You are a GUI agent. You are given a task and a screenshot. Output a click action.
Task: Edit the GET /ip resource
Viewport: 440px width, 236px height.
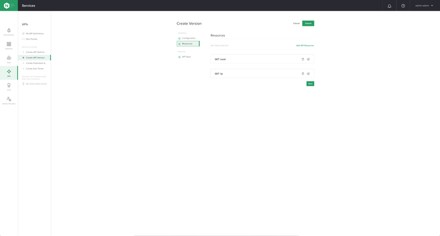pos(309,73)
